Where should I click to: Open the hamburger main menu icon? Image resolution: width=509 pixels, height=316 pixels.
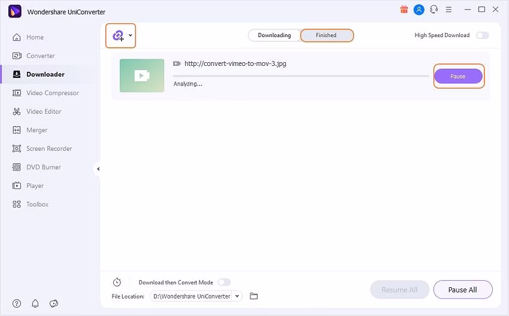[449, 10]
